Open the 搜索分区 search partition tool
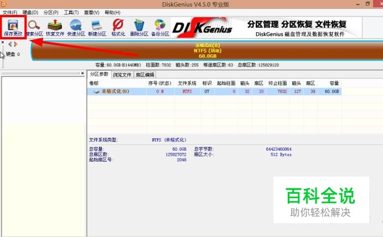This screenshot has width=383, height=237. 34,28
